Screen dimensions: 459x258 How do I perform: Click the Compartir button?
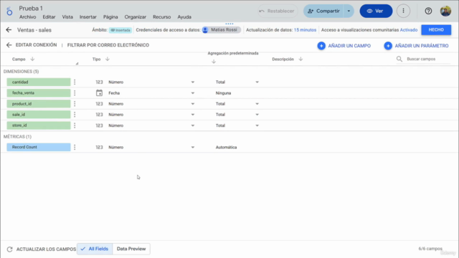323,11
